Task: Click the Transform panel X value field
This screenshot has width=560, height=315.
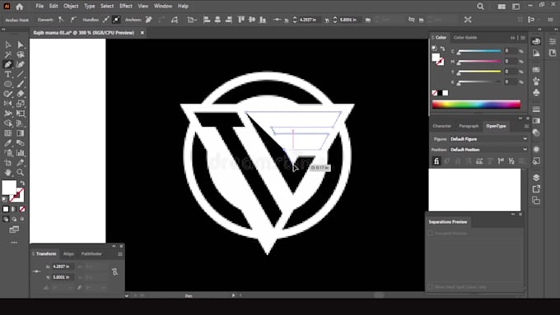Action: (x=63, y=266)
